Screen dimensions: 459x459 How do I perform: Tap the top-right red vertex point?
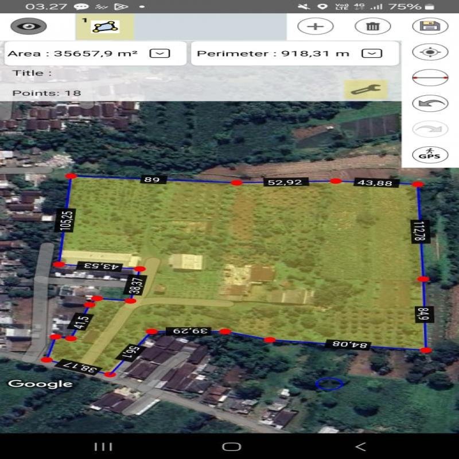pos(418,184)
